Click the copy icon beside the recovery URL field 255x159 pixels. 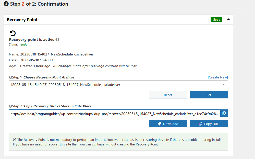224,113
